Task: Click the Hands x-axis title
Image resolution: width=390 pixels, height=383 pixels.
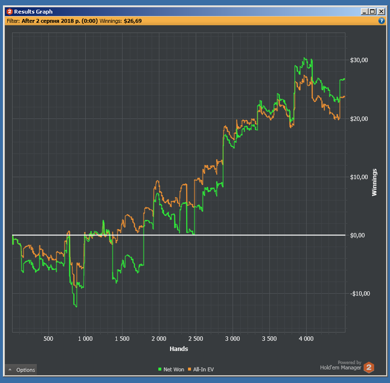Action: click(x=179, y=348)
